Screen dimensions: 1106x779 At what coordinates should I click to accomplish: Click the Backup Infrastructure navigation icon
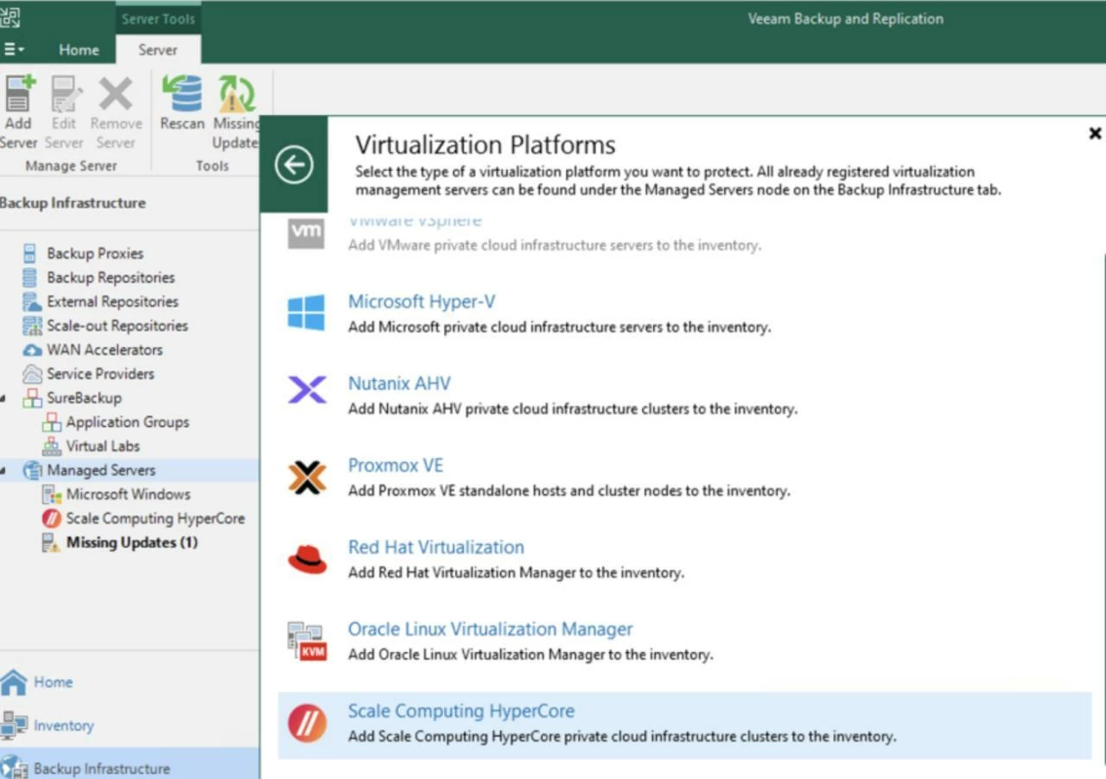14,768
